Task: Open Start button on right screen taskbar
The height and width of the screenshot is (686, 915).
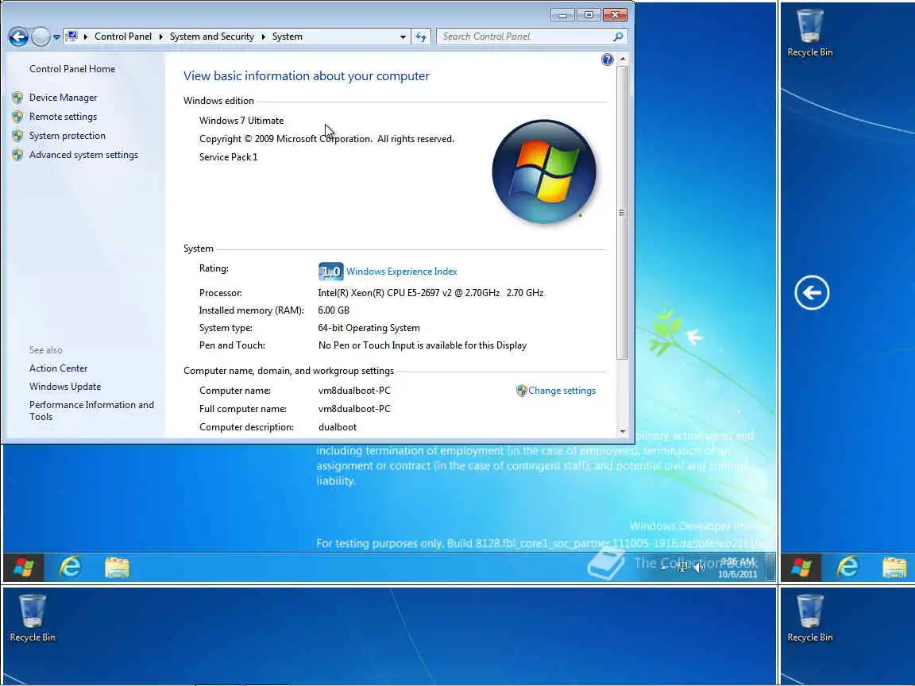Action: [801, 567]
